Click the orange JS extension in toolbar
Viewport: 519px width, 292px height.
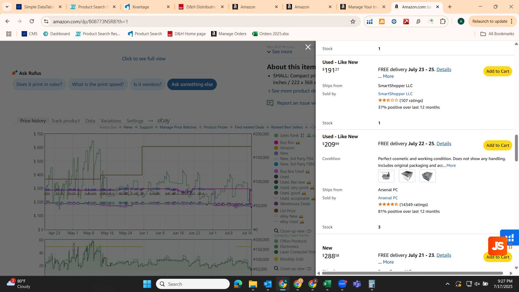(x=382, y=21)
